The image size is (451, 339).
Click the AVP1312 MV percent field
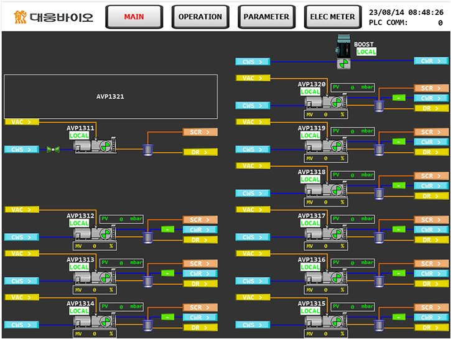pos(95,246)
